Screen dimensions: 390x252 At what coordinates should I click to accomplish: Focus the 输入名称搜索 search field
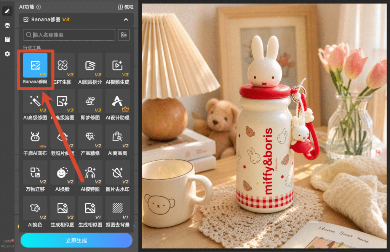[69, 35]
